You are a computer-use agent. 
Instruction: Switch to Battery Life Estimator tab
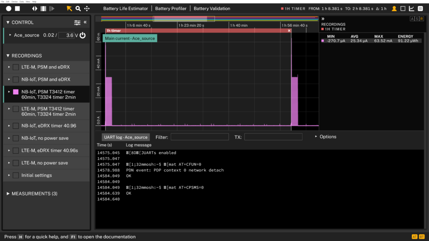pos(126,8)
